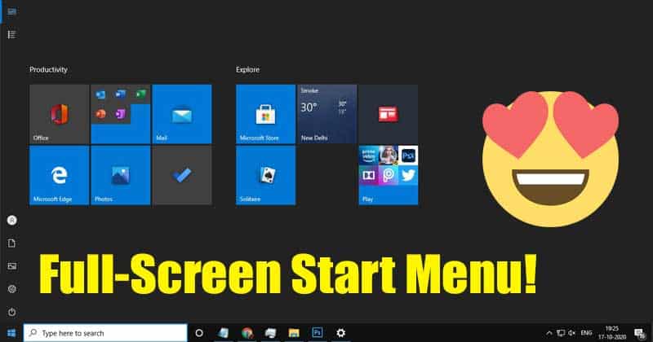The width and height of the screenshot is (653, 342).
Task: Open Pictures from the Start sidebar
Action: pos(11,266)
